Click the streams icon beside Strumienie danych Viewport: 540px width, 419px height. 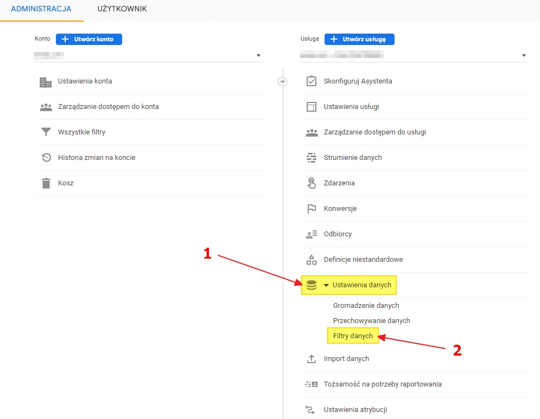pyautogui.click(x=312, y=158)
